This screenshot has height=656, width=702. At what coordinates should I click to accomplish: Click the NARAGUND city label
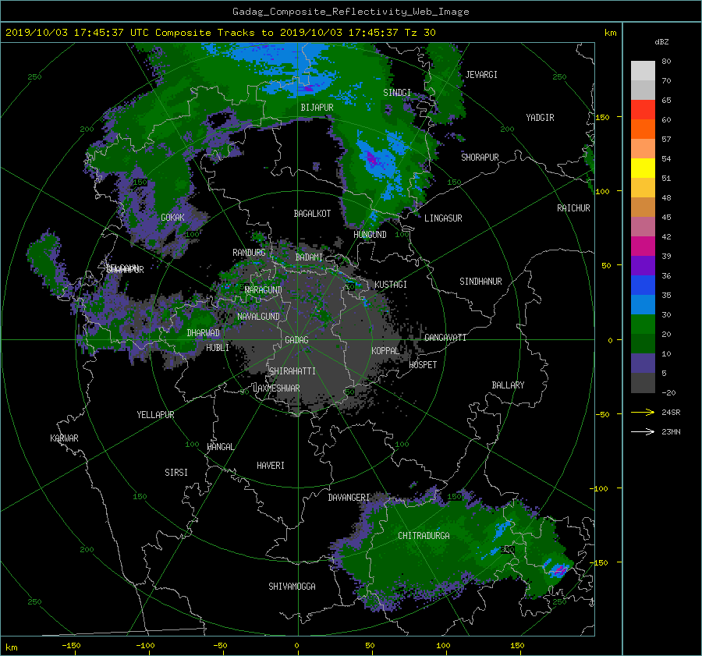click(264, 289)
